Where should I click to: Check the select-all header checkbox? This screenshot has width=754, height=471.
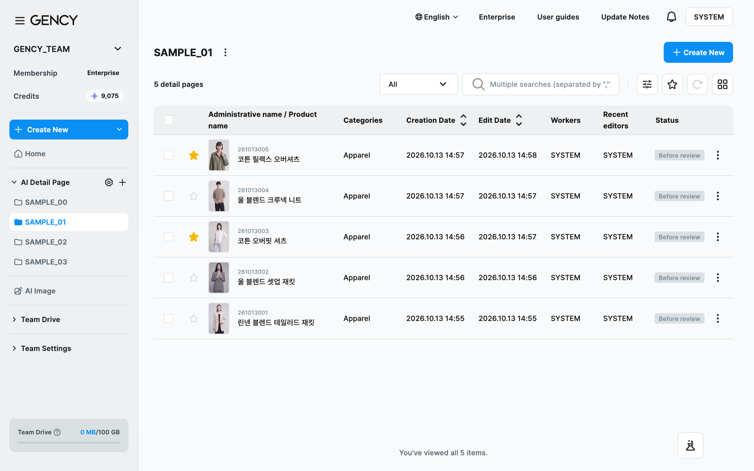(x=169, y=120)
